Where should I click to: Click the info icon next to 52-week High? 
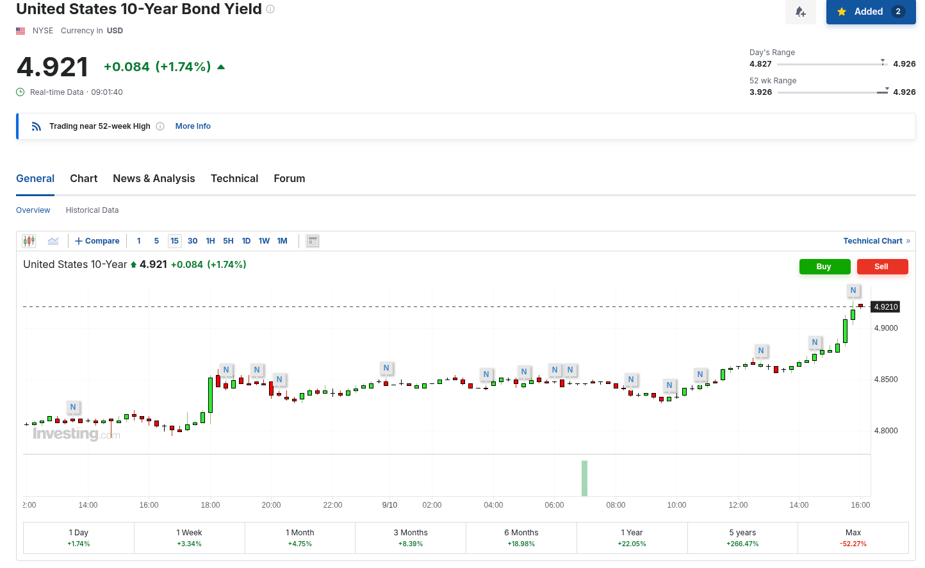click(x=160, y=126)
